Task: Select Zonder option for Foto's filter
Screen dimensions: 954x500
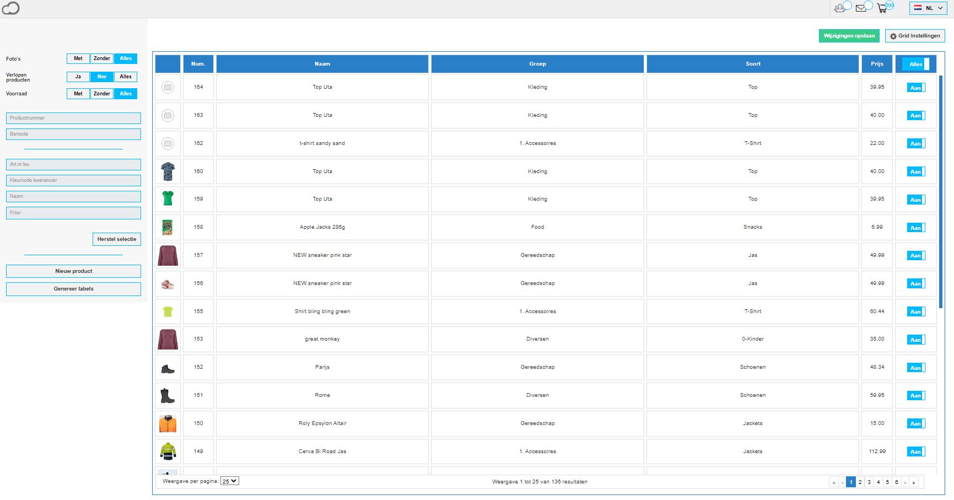Action: pos(102,58)
